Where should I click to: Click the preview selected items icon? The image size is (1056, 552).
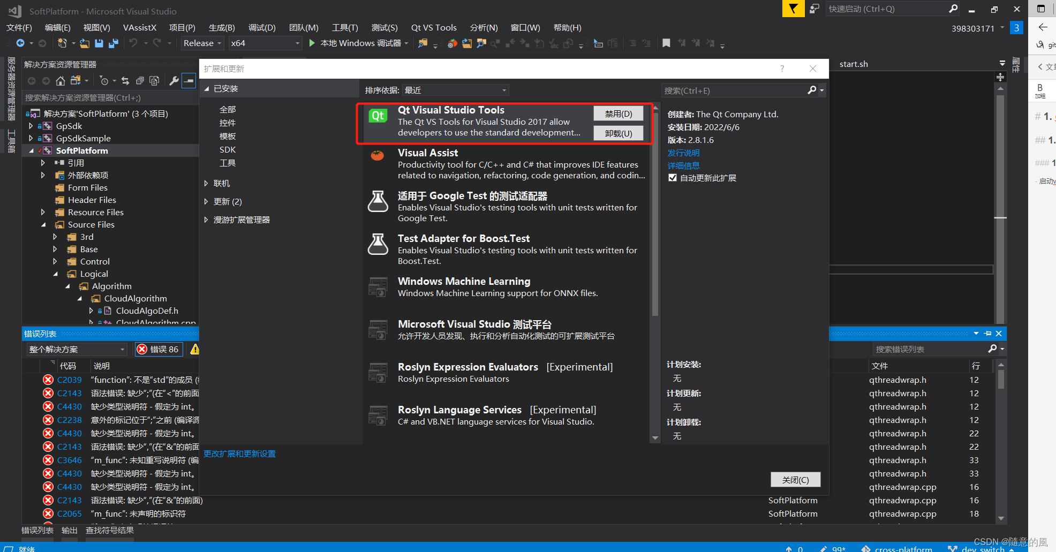click(x=189, y=81)
